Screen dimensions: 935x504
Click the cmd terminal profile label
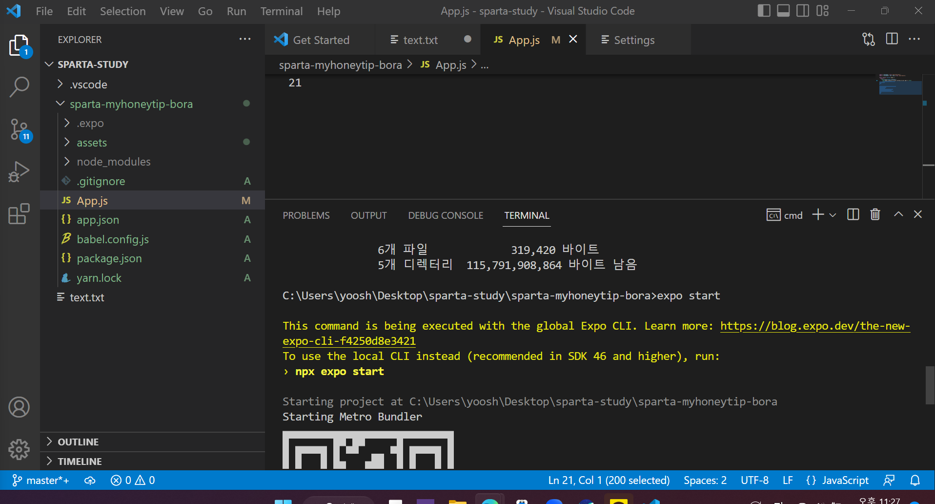pyautogui.click(x=785, y=215)
